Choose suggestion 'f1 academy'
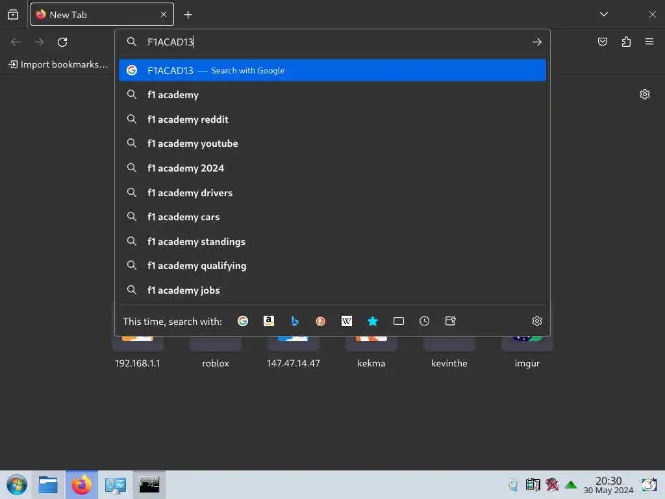Viewport: 665px width, 499px height. [x=332, y=95]
